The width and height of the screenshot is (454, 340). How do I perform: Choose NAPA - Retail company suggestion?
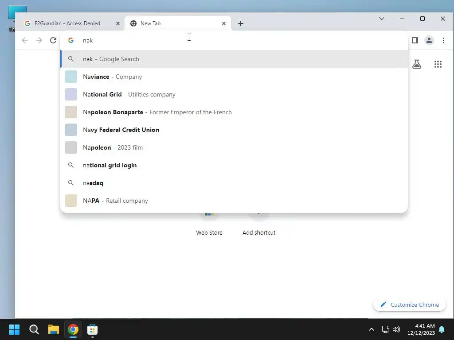(234, 201)
